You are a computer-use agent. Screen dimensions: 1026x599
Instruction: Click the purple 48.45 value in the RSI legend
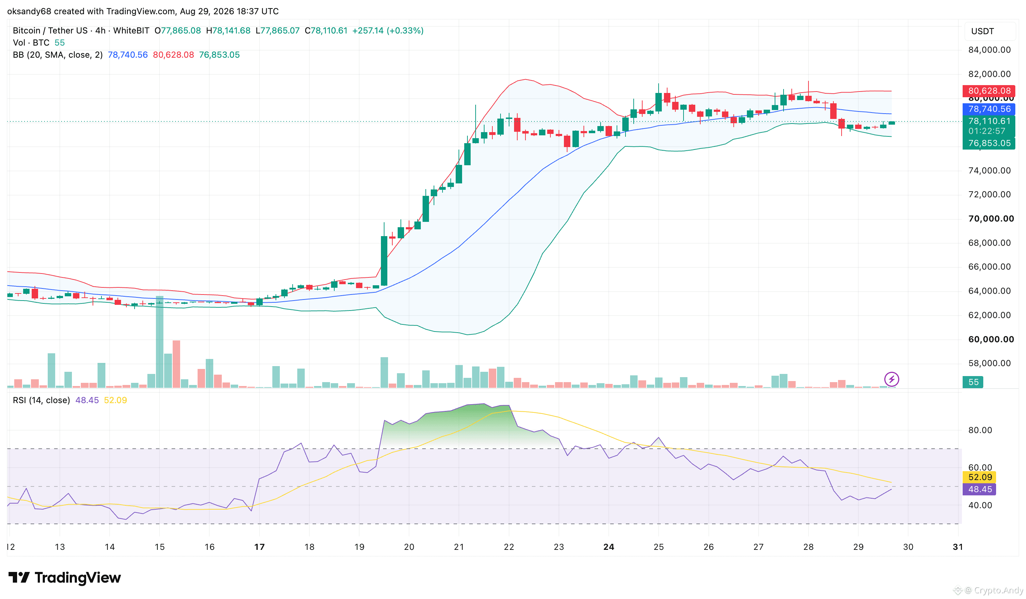coord(87,400)
